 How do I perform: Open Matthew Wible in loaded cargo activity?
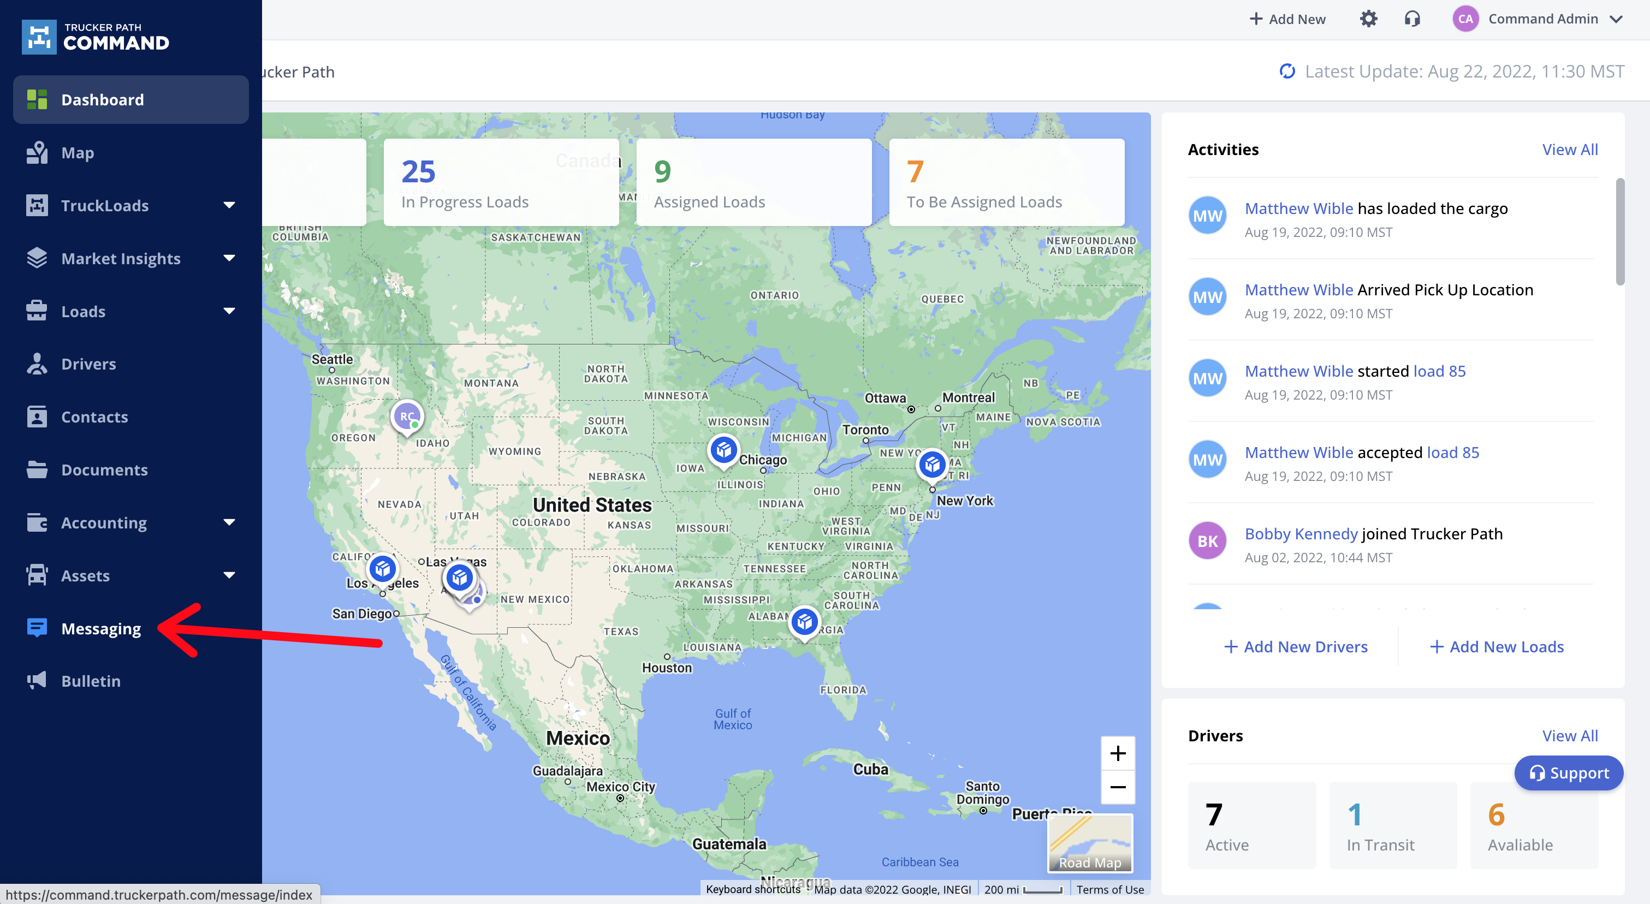coord(1298,209)
